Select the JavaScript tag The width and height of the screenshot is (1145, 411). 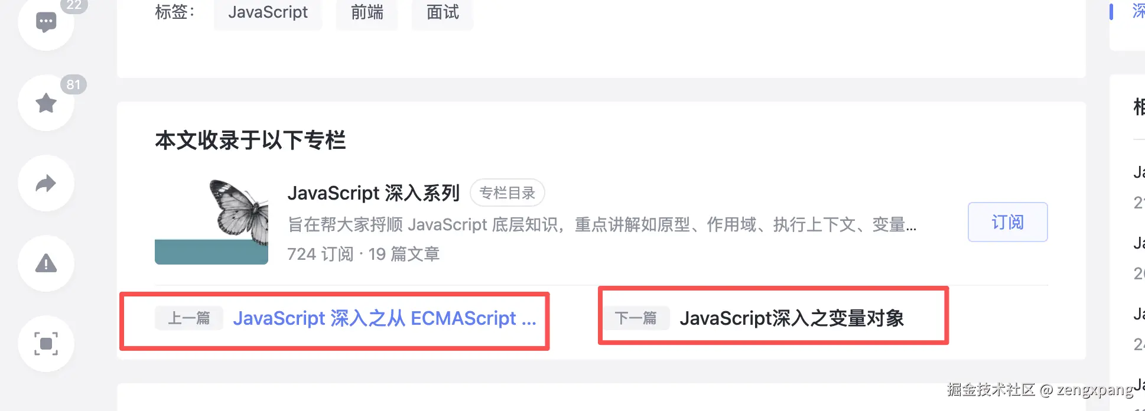(268, 12)
